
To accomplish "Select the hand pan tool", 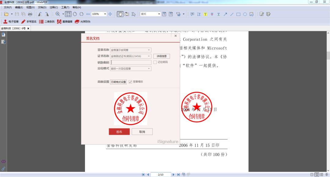I will click(120, 14).
